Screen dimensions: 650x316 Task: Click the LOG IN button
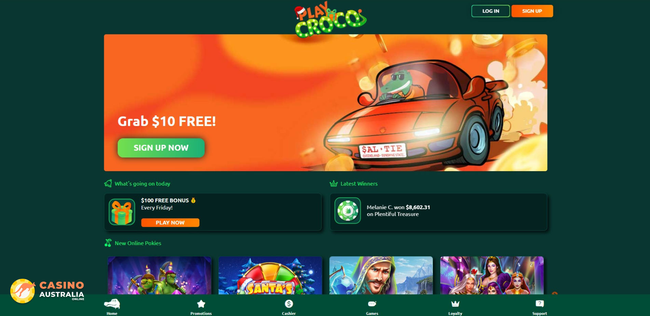(x=490, y=11)
